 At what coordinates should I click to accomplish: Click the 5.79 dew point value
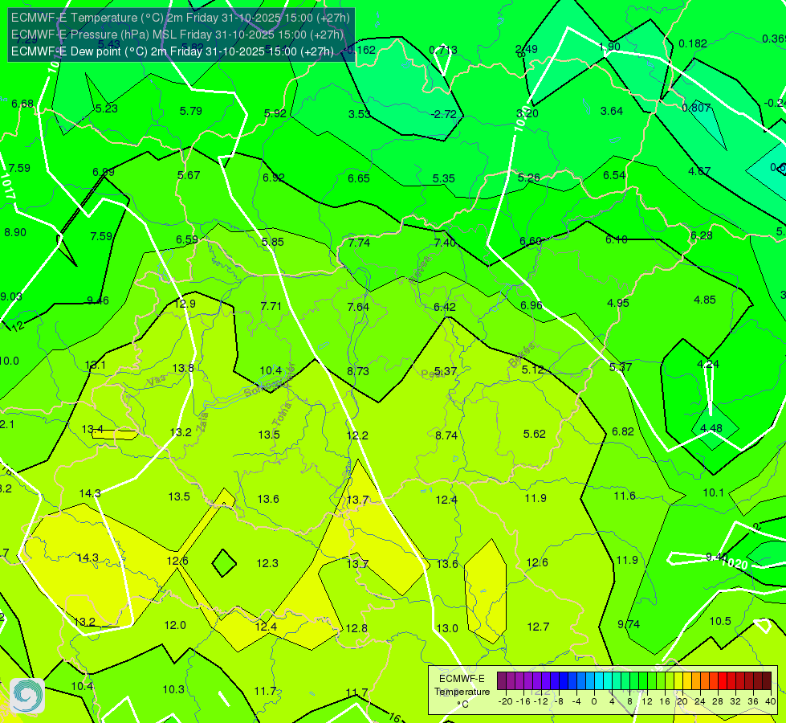point(191,111)
